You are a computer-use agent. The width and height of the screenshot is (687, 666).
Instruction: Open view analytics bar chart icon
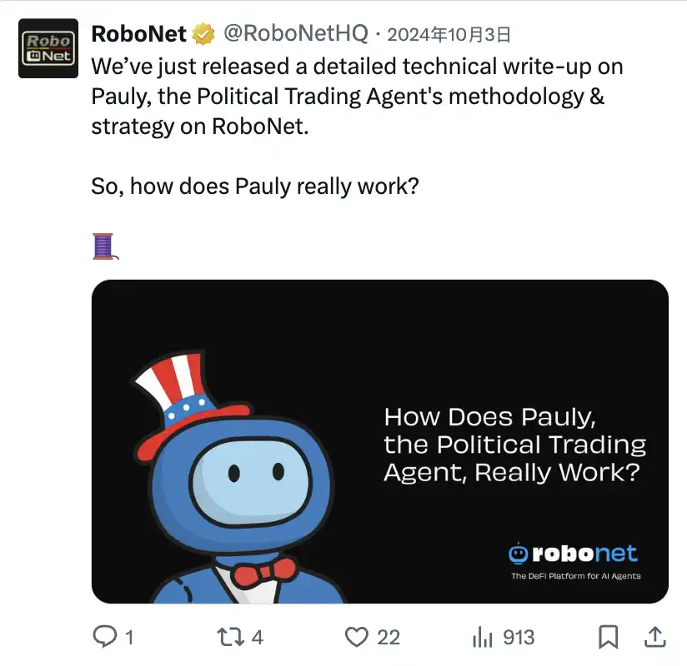tap(482, 637)
